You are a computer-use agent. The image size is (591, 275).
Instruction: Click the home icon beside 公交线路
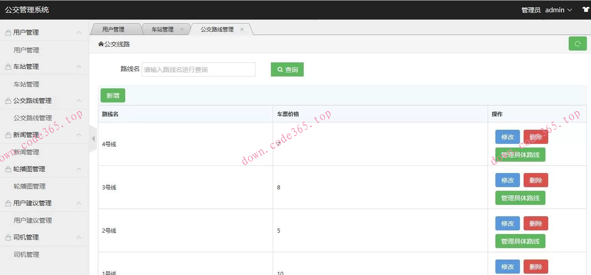point(101,44)
